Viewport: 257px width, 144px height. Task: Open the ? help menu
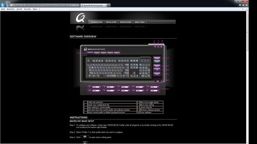[x=39, y=9]
